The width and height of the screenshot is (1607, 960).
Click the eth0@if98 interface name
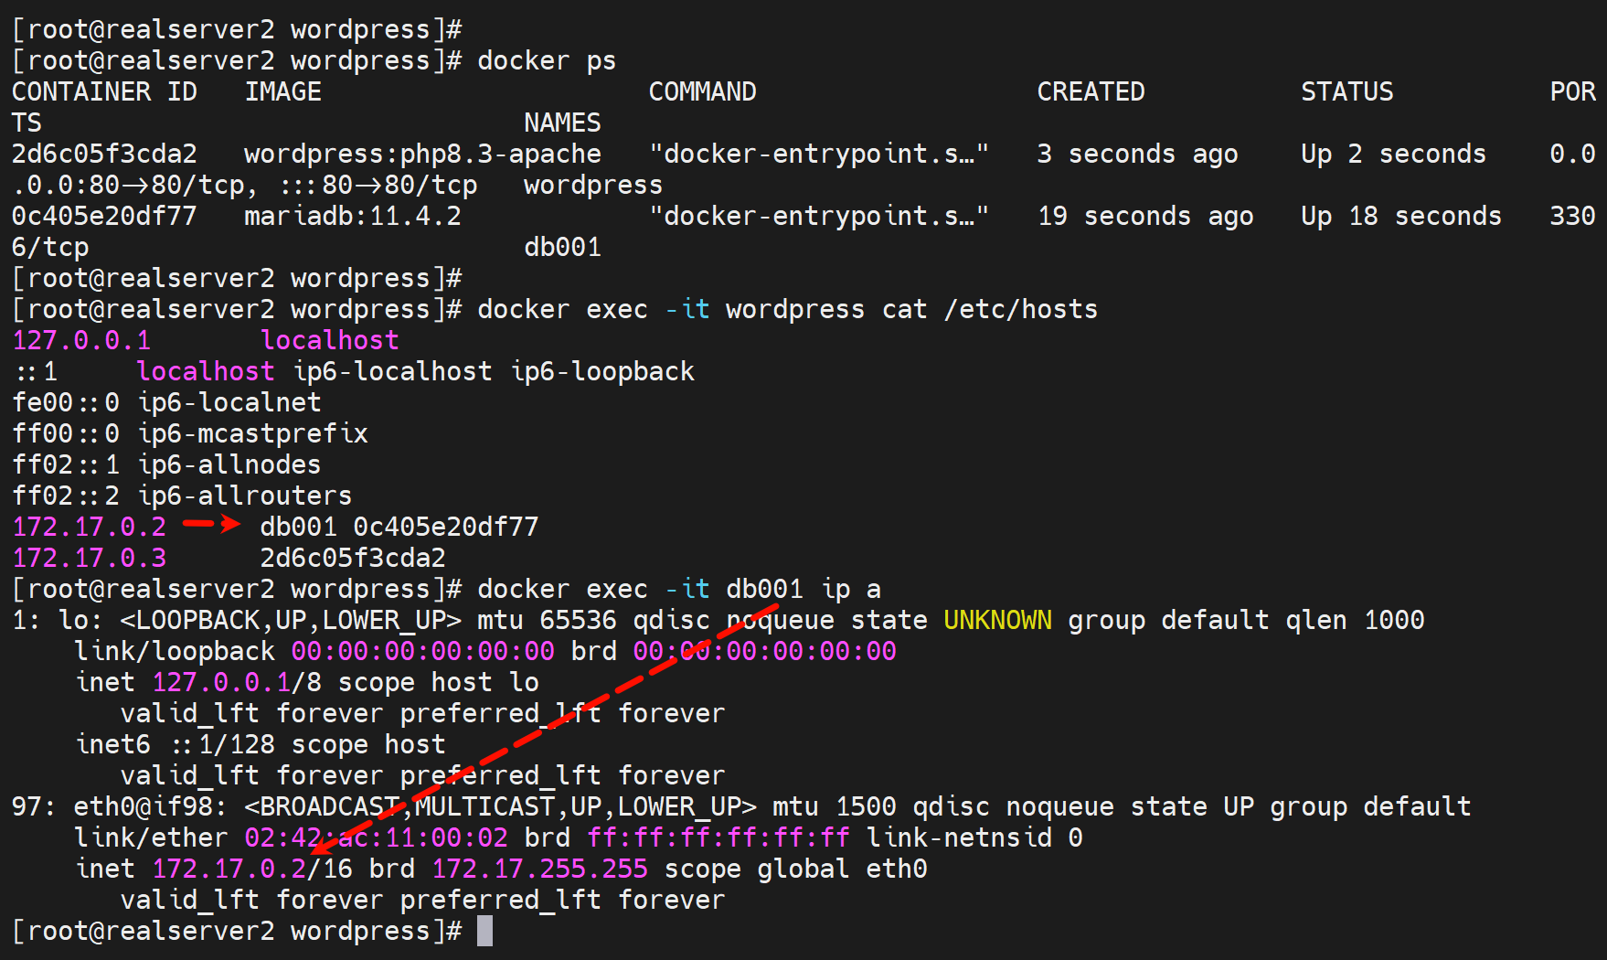coord(150,806)
